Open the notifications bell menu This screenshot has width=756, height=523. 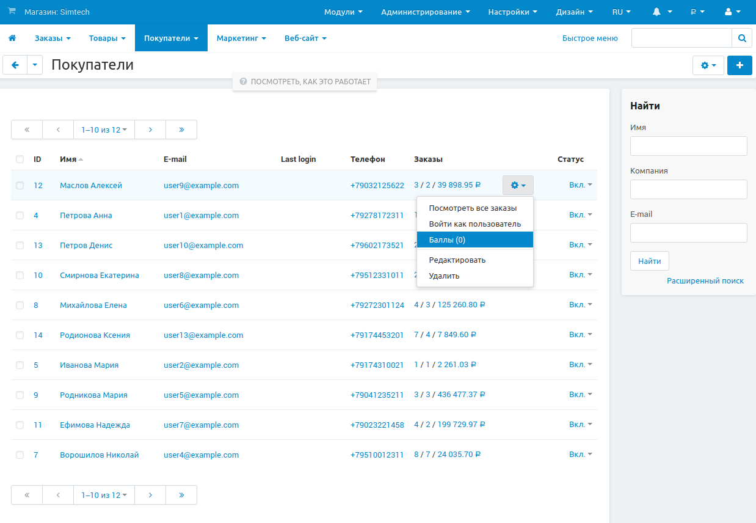[x=662, y=12]
